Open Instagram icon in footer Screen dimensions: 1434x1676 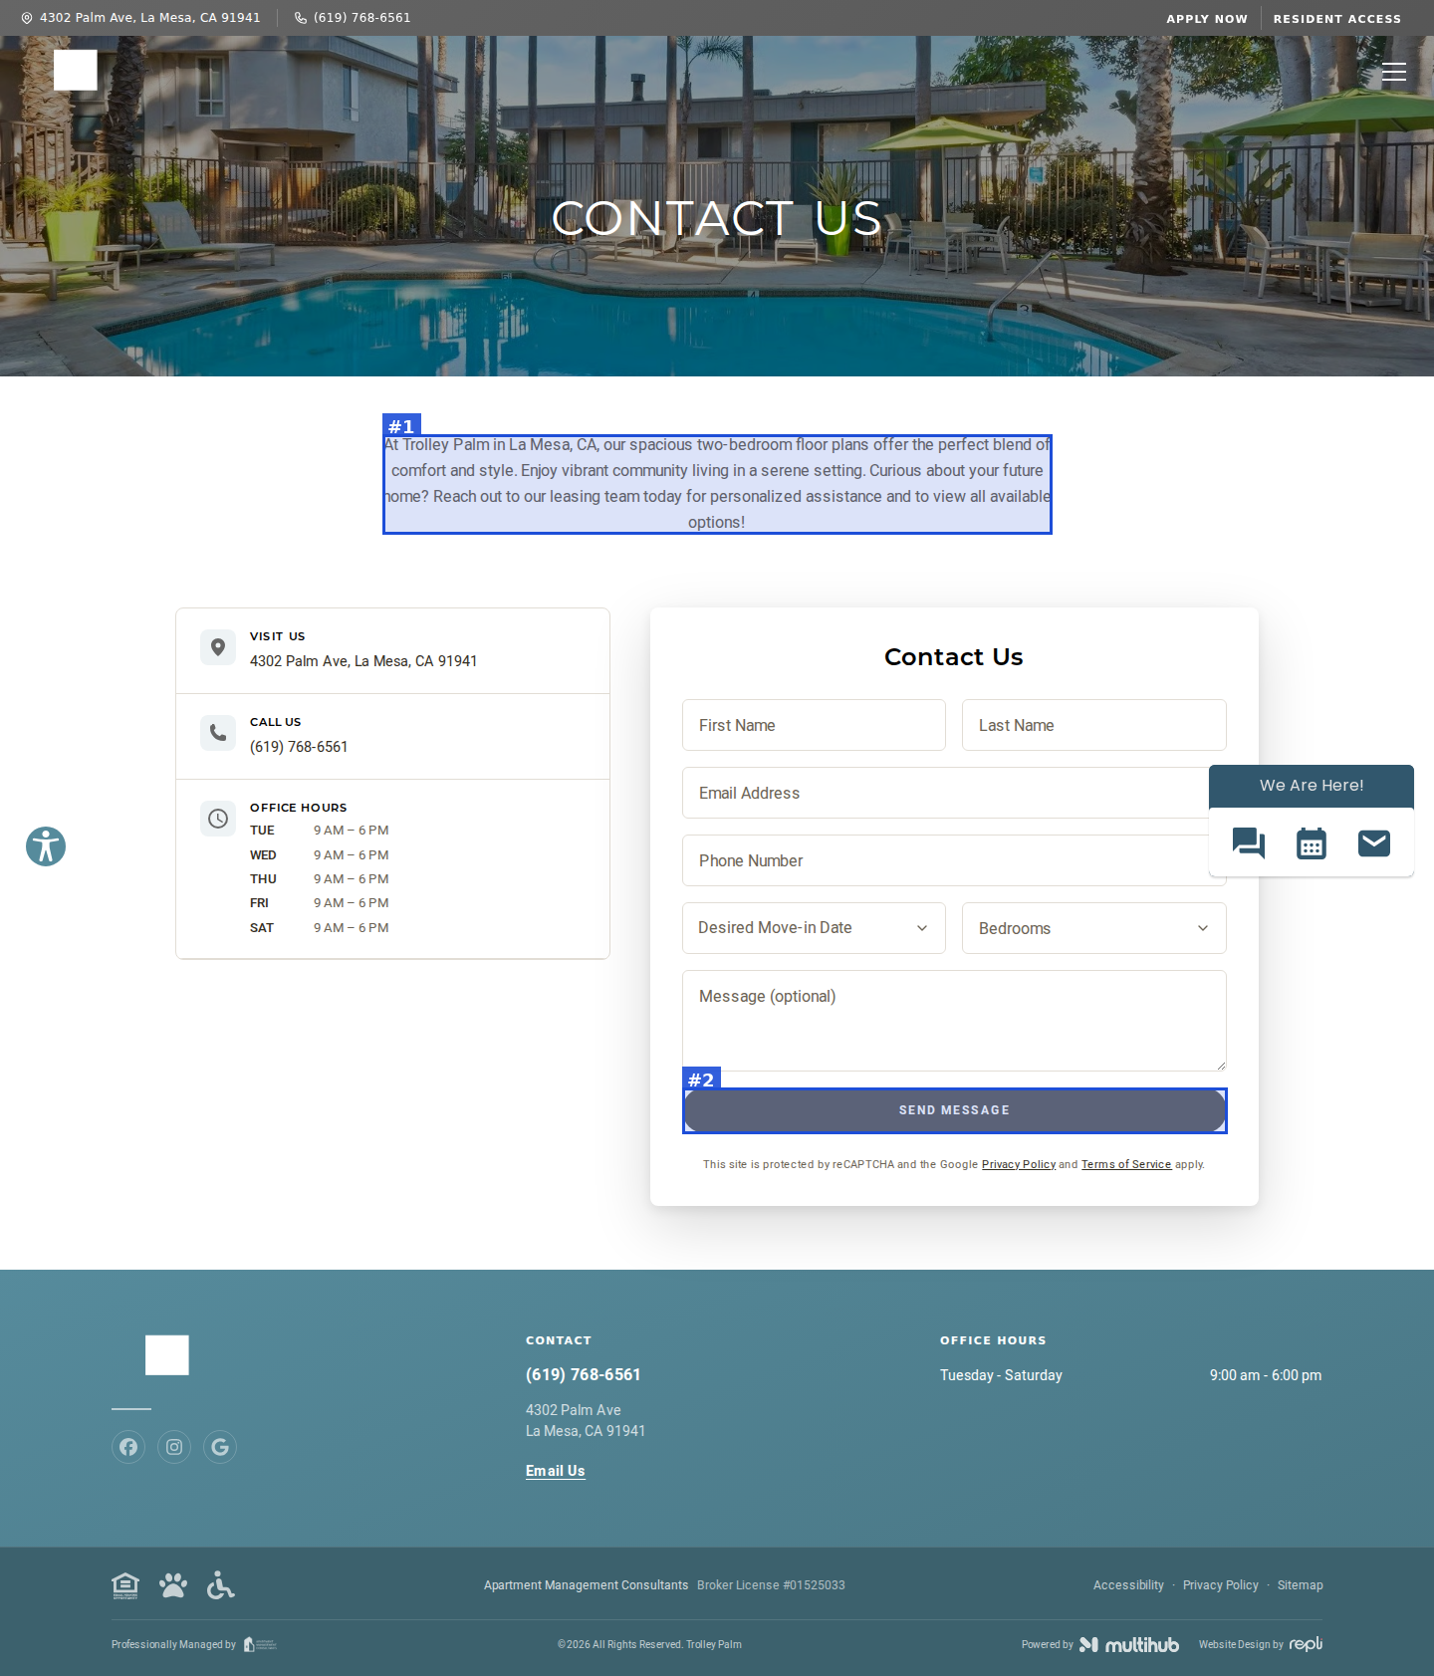pyautogui.click(x=174, y=1447)
